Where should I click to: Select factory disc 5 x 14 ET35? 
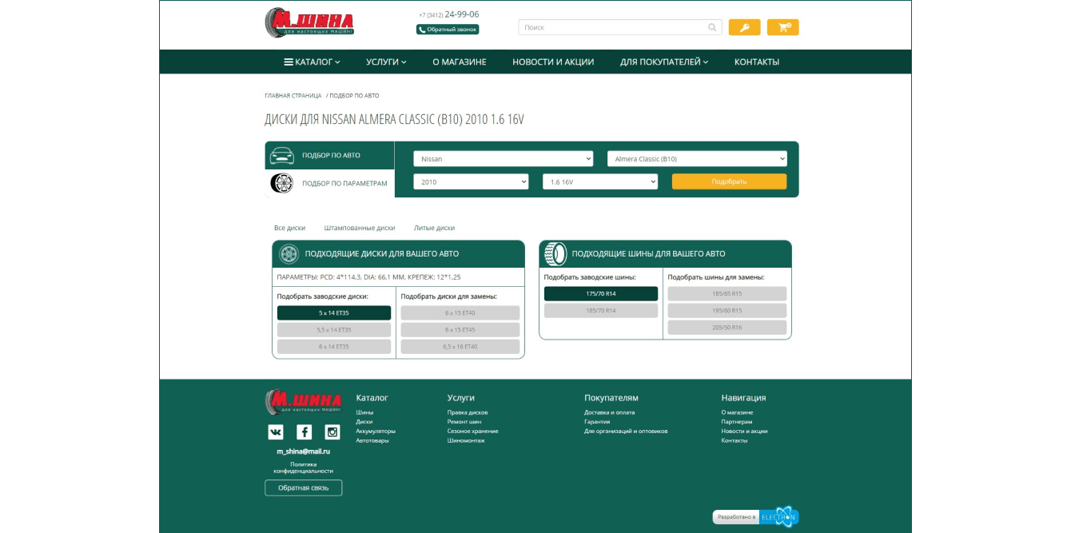(334, 312)
